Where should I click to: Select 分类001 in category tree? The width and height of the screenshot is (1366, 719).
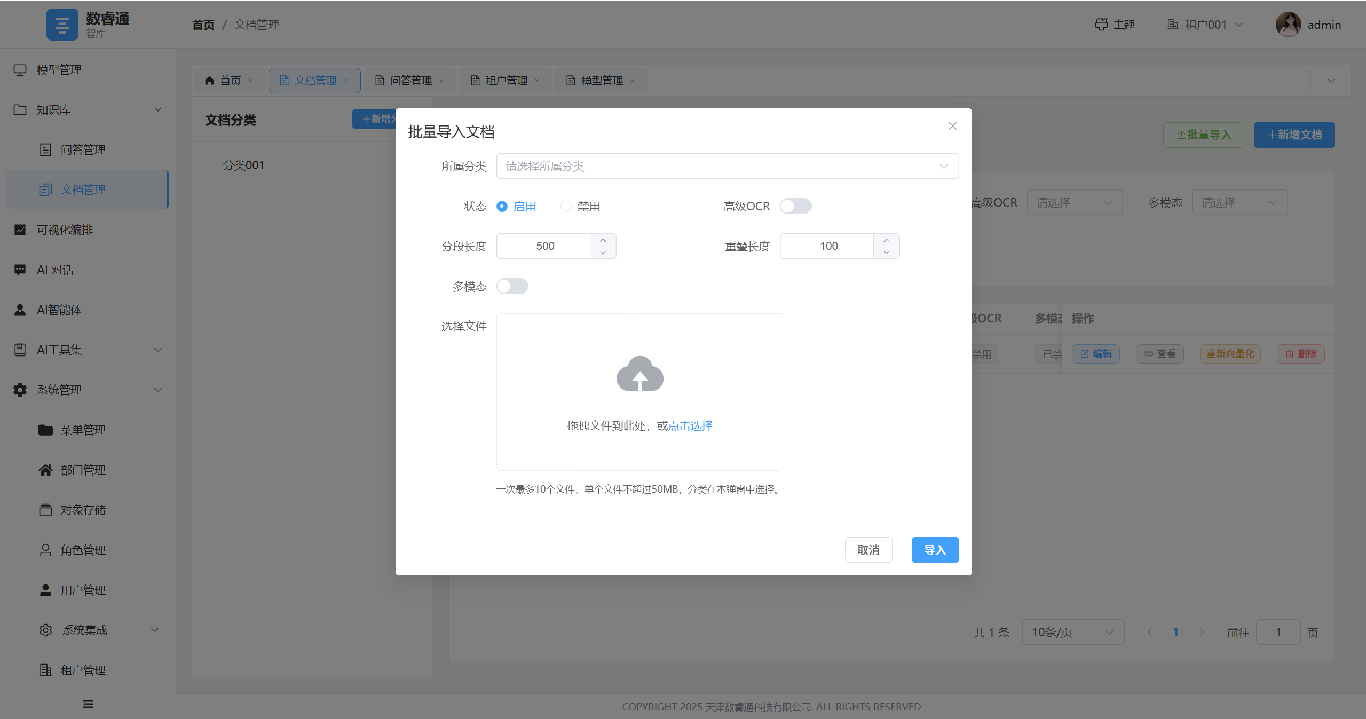pyautogui.click(x=243, y=165)
